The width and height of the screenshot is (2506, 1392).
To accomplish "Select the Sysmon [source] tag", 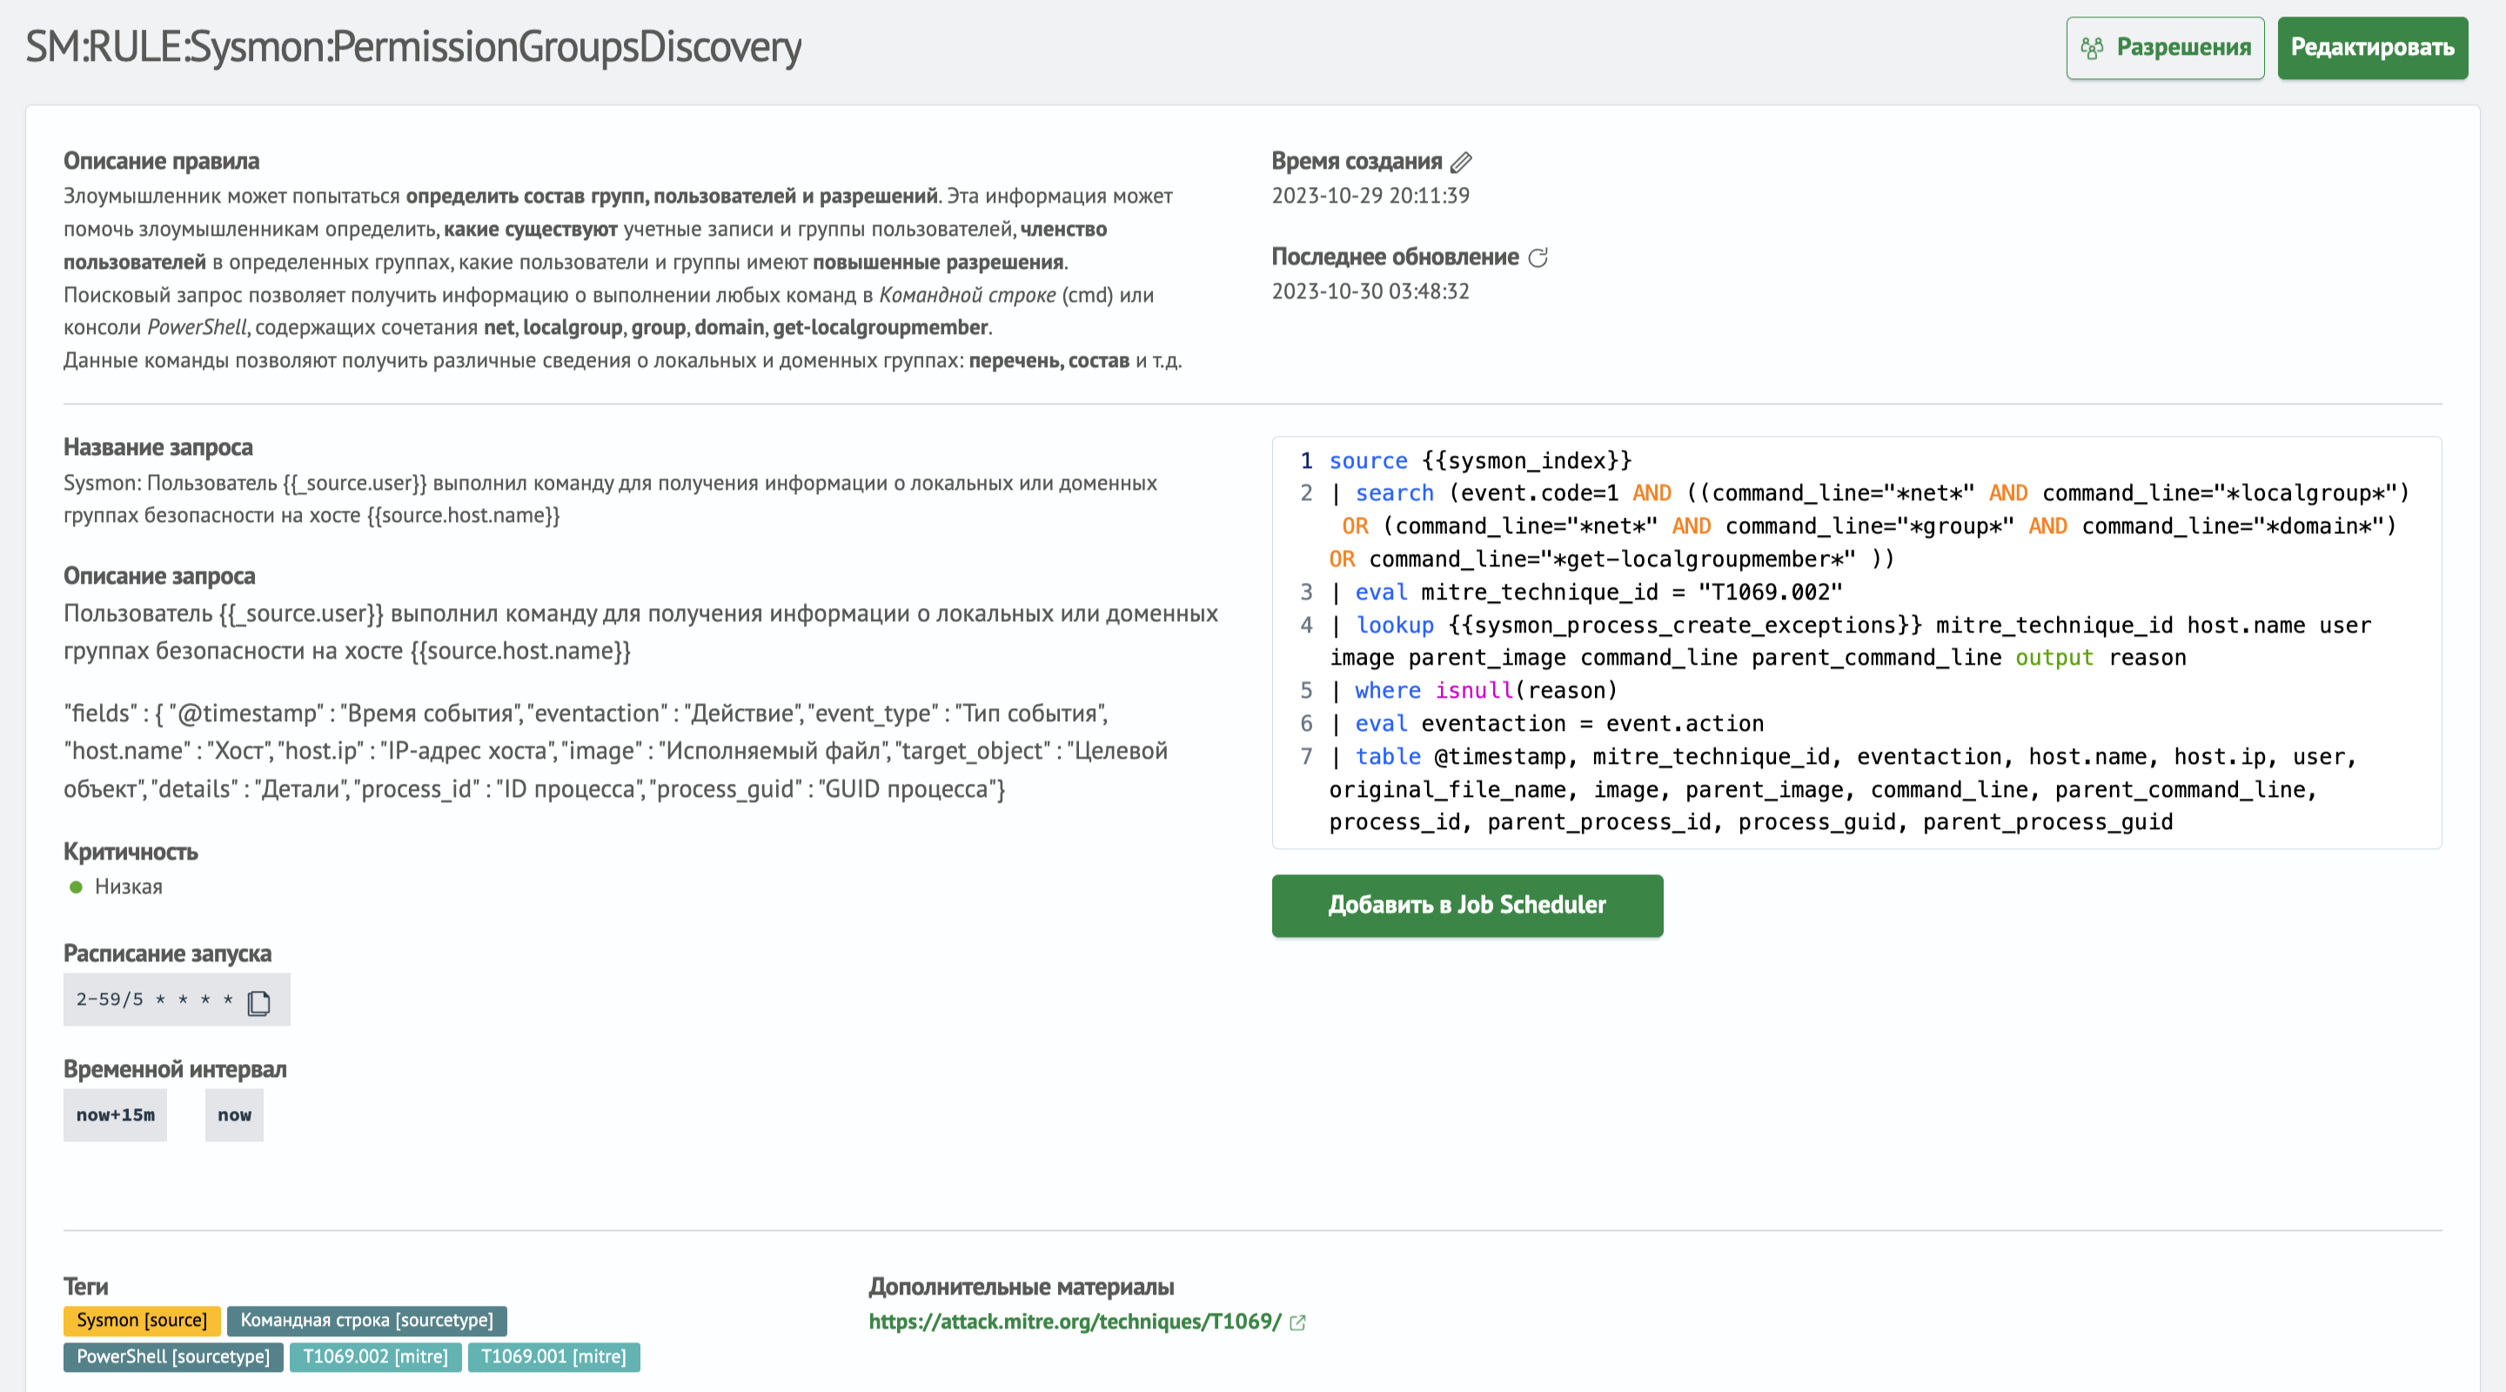I will pos(142,1320).
